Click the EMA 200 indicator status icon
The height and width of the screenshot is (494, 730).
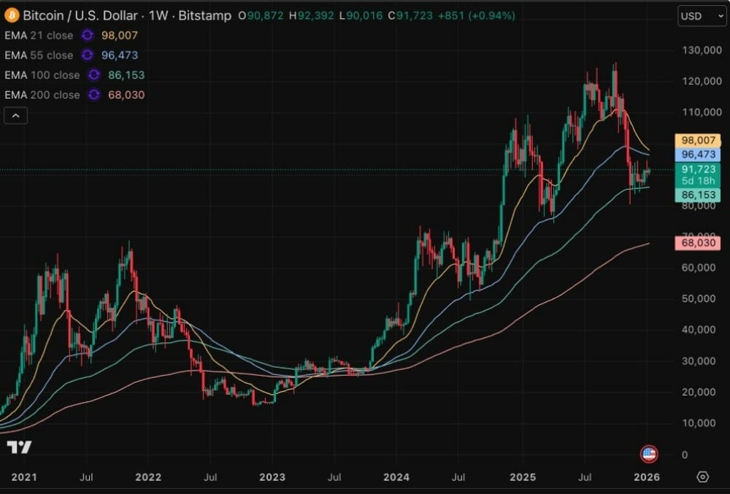93,95
